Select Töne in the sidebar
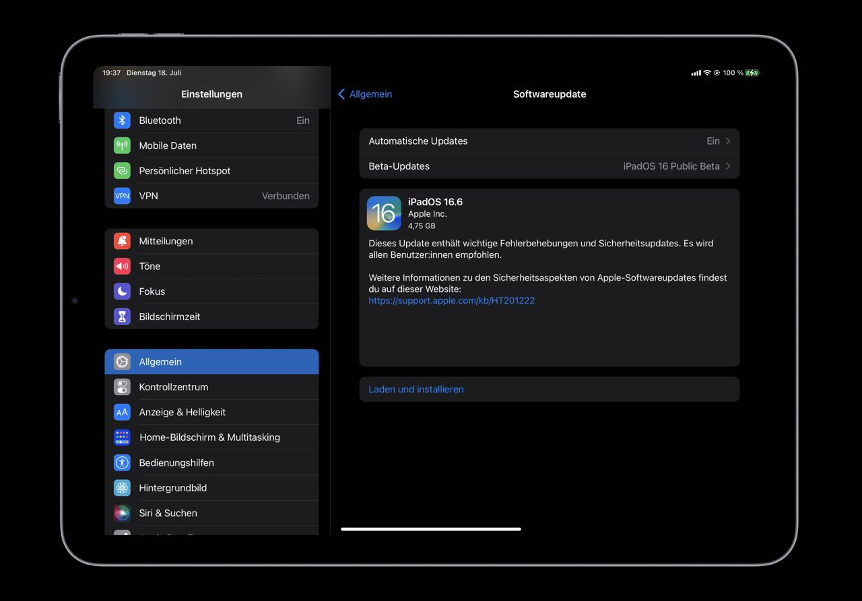This screenshot has width=862, height=601. click(211, 267)
